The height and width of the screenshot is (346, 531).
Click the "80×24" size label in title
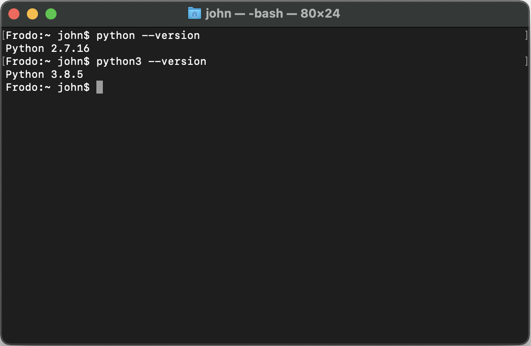(x=320, y=13)
